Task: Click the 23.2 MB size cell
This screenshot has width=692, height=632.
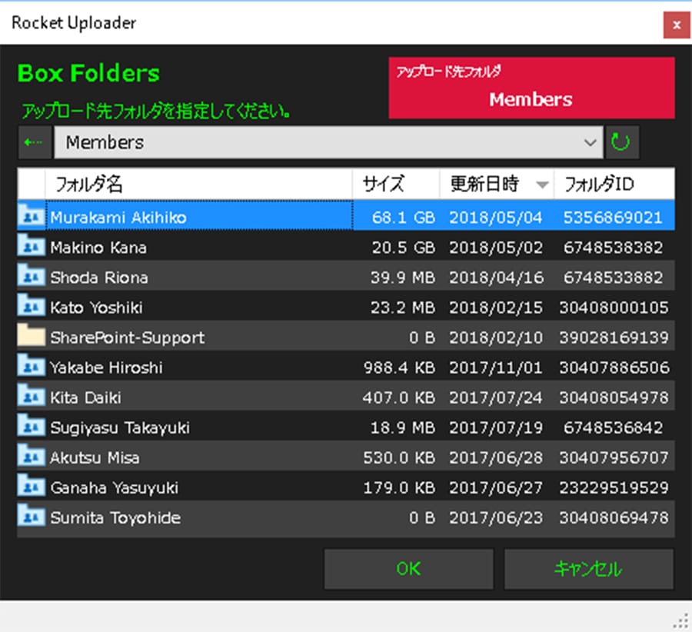Action: [x=402, y=308]
